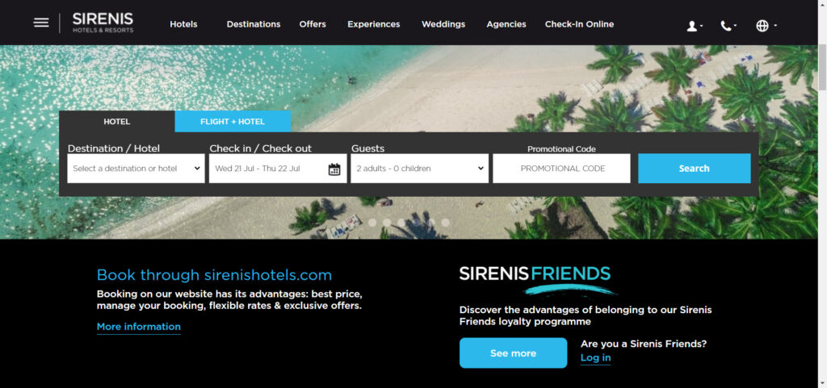The image size is (827, 388).
Task: Click the See more button
Action: [513, 353]
